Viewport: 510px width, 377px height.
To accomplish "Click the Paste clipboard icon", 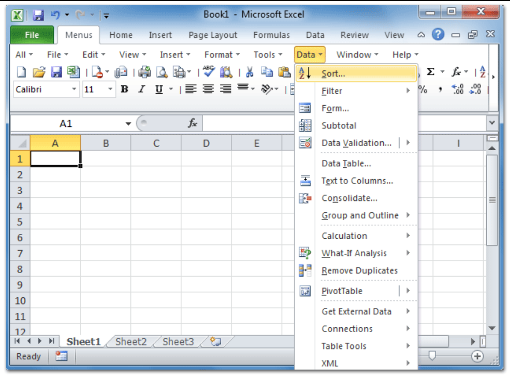I will [285, 72].
